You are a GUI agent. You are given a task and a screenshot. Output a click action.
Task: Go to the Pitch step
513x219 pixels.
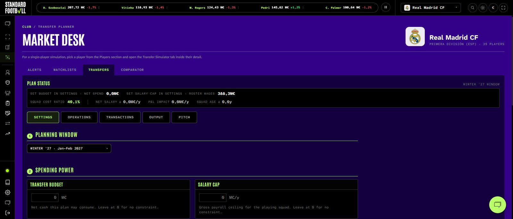coord(184,117)
